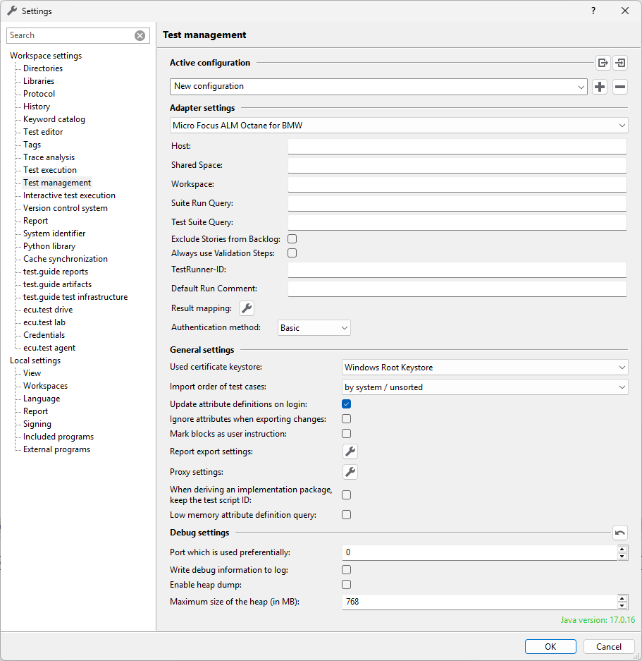Open Language under Local settings

click(x=42, y=399)
